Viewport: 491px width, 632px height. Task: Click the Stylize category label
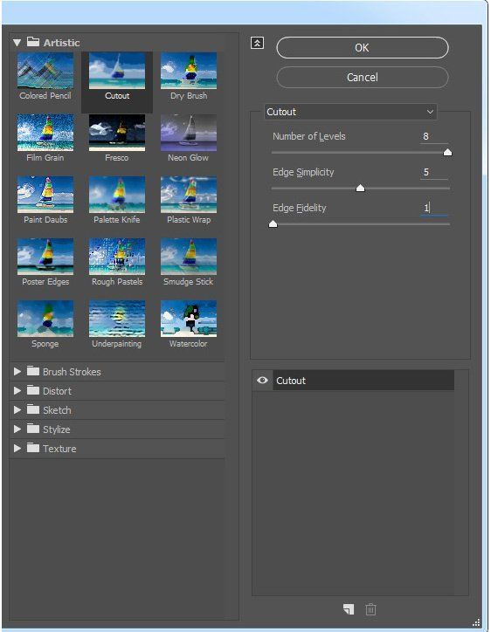[x=57, y=429]
